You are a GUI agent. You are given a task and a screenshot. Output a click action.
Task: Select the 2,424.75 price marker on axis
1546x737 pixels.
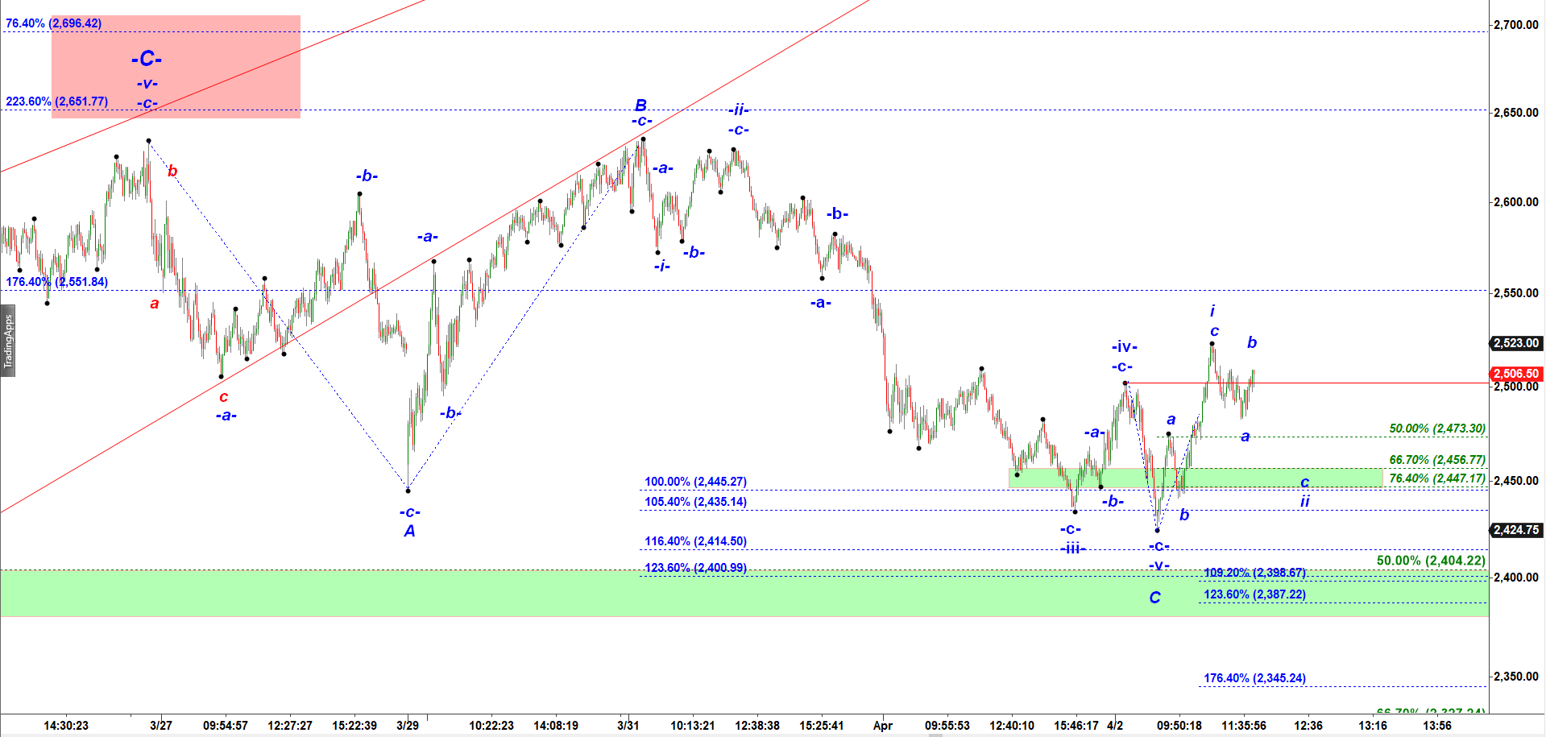coord(1515,530)
